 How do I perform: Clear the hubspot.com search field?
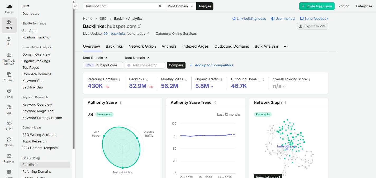click(160, 6)
